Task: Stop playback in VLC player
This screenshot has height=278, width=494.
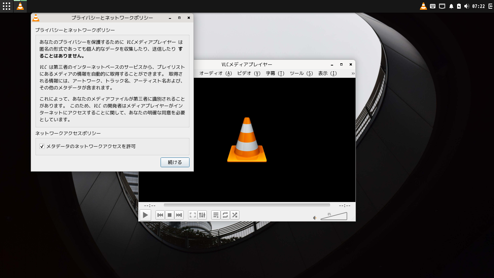Action: 170,215
